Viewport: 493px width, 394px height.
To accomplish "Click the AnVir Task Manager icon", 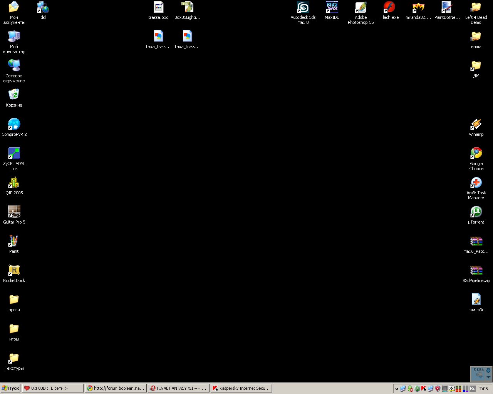I will [476, 183].
